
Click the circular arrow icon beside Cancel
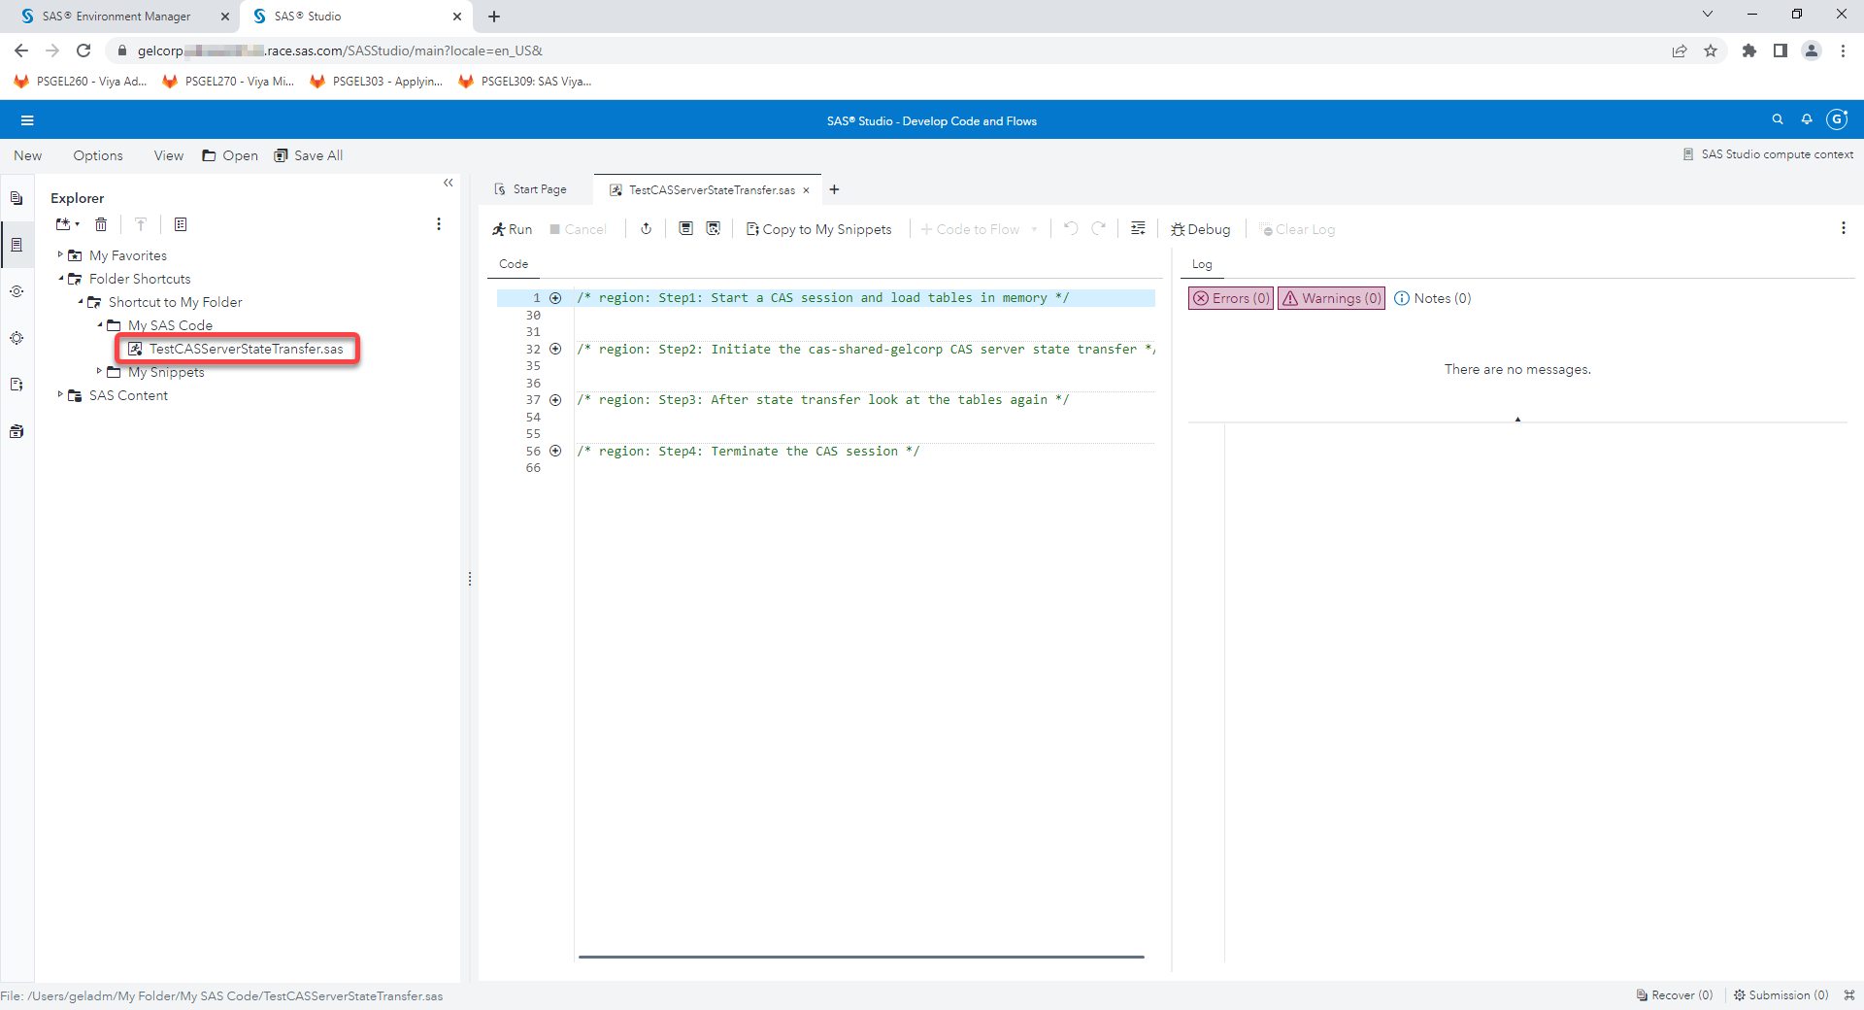coord(646,228)
